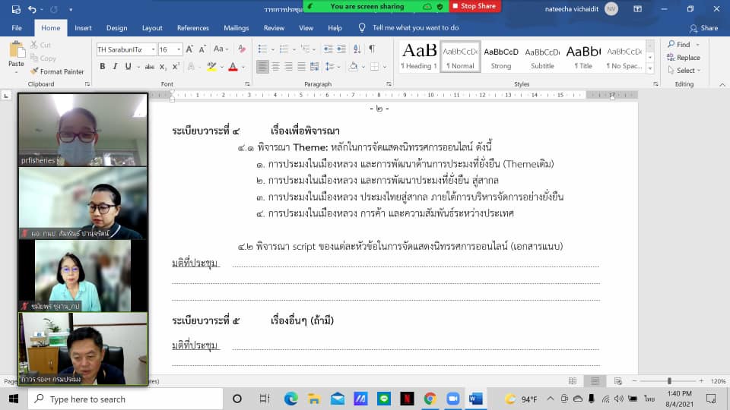Apply Title style
Viewport: 730px width, 410px height.
(x=583, y=57)
